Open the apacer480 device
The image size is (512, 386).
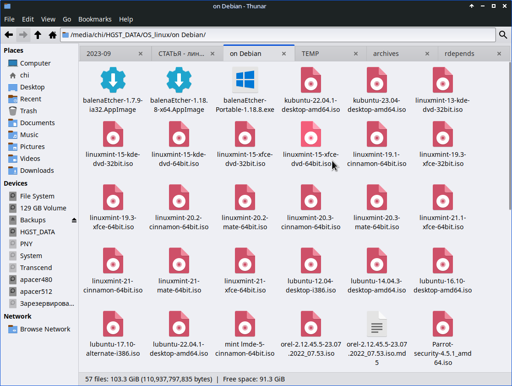(36, 280)
